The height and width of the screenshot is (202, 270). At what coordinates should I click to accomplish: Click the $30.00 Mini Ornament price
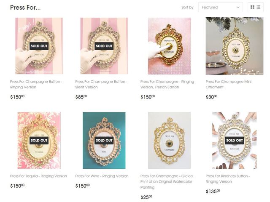[211, 97]
